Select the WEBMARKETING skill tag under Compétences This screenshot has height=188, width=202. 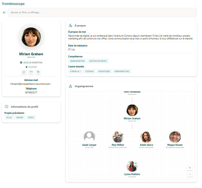77,61
